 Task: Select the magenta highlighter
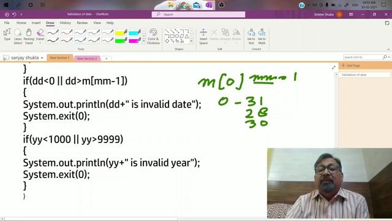[135, 40]
